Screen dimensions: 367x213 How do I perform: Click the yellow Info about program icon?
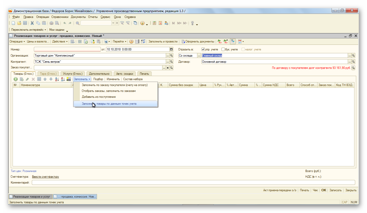pos(142,23)
